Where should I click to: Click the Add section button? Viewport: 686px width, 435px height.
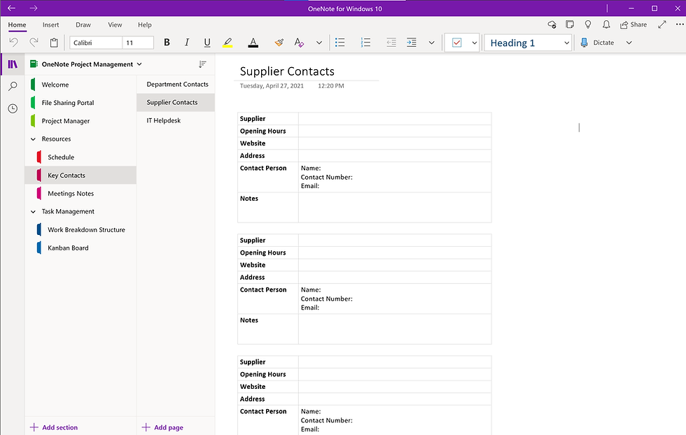(54, 427)
